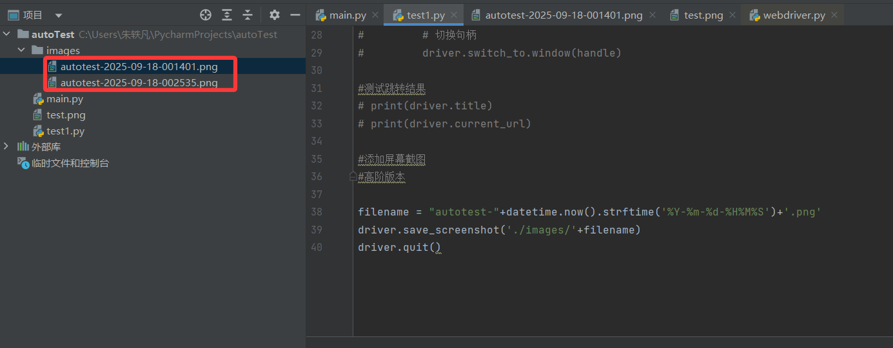This screenshot has width=893, height=348.
Task: Switch to the main.py editor tab
Action: coord(348,15)
